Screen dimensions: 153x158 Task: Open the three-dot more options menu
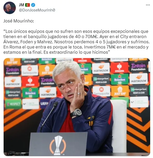click(148, 5)
